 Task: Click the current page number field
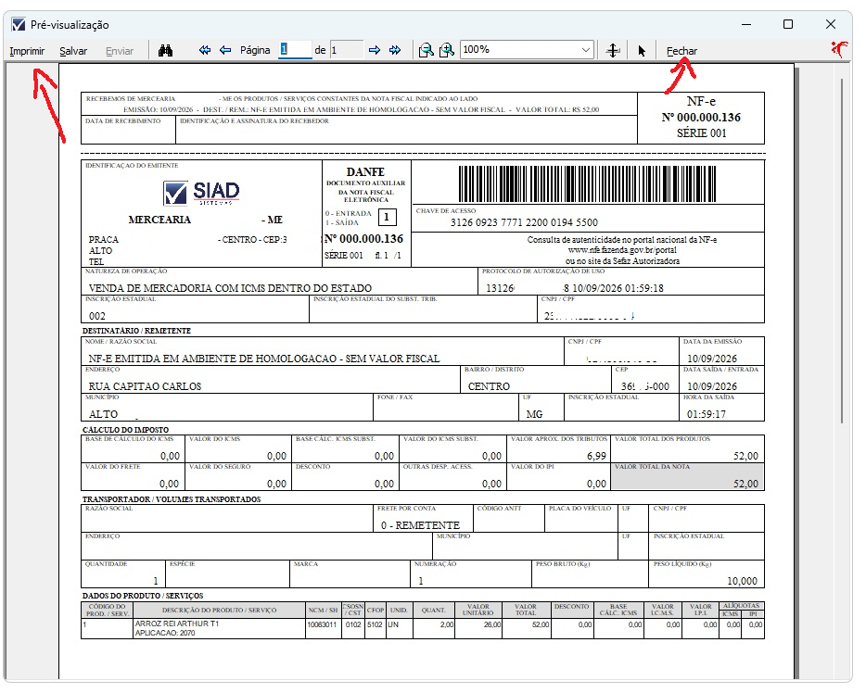(x=295, y=50)
